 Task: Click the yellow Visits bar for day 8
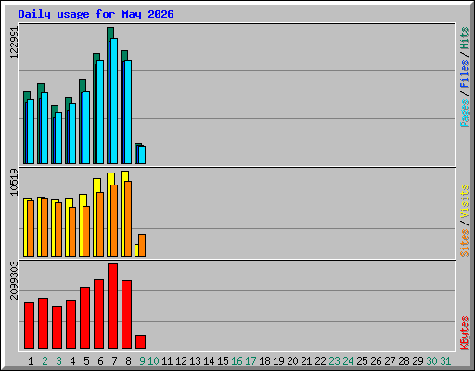coord(123,213)
